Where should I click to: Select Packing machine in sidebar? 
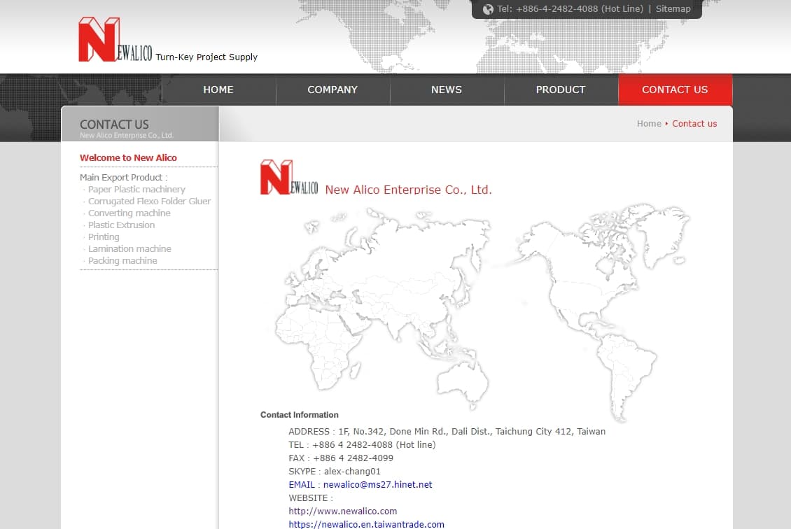[x=122, y=261]
